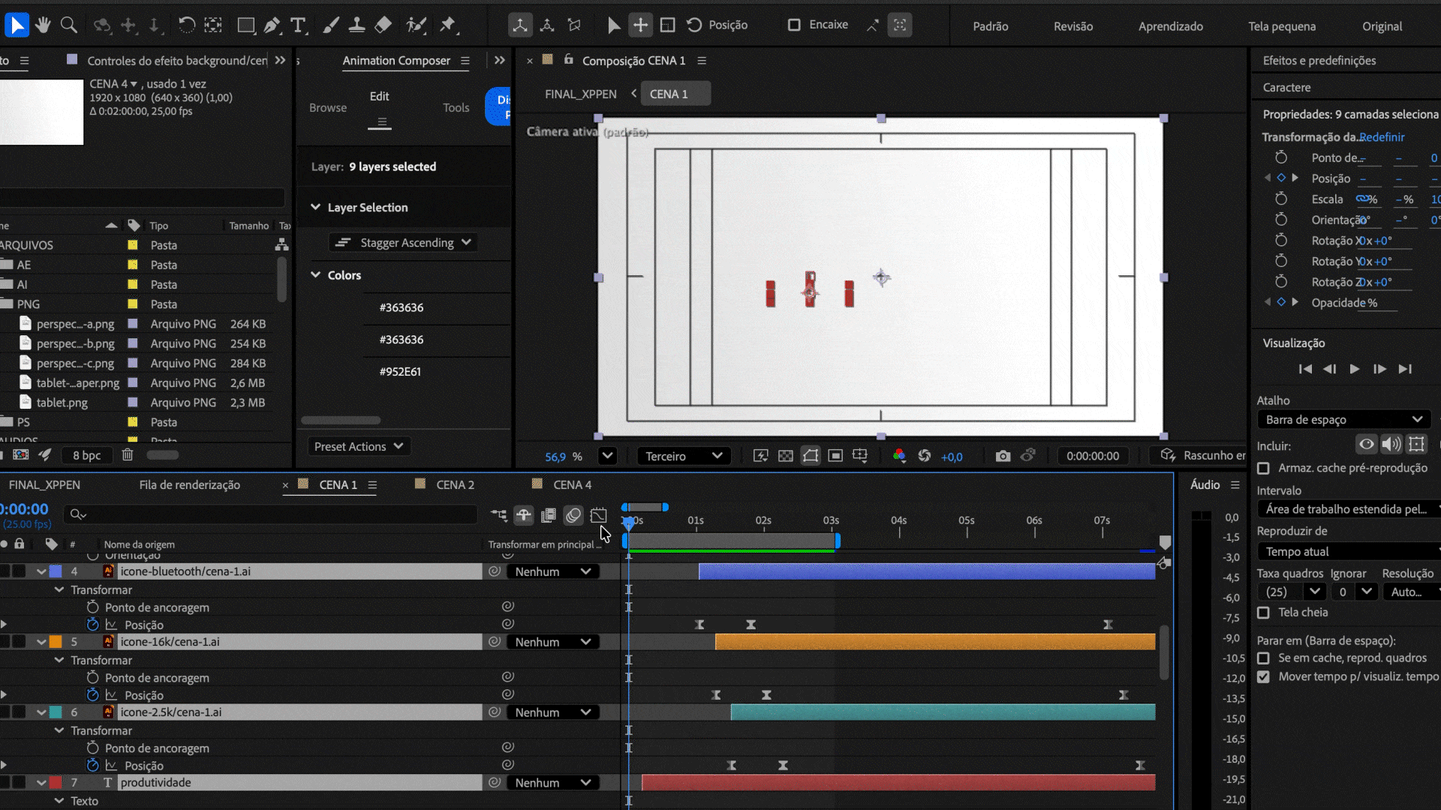Click the trash delete icon in project panel
This screenshot has width=1441, height=810.
coord(128,454)
